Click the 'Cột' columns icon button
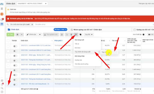Image resolution: width=154 pixels, height=94 pixels. tap(151, 35)
